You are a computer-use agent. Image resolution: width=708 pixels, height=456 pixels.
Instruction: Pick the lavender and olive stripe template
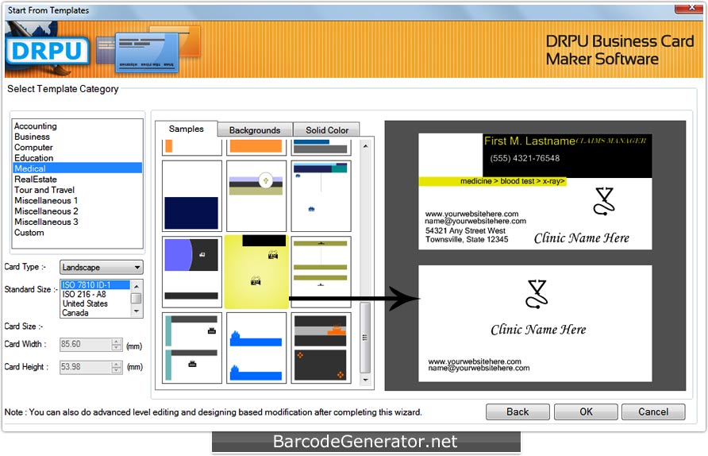point(256,195)
